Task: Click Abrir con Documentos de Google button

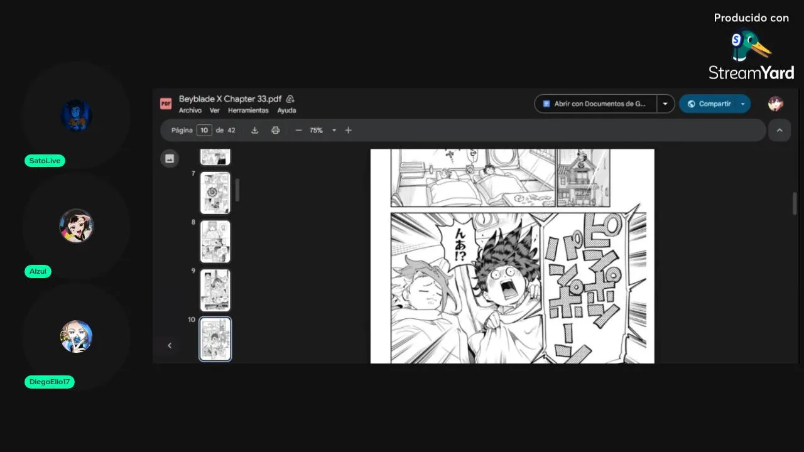Action: click(595, 104)
